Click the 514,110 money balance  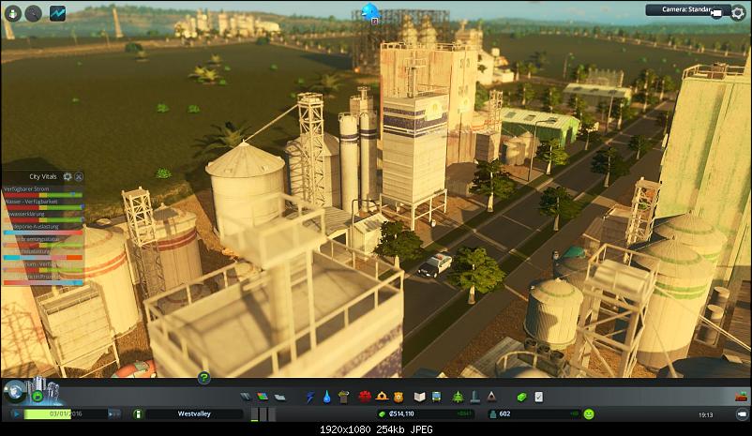[x=401, y=413]
